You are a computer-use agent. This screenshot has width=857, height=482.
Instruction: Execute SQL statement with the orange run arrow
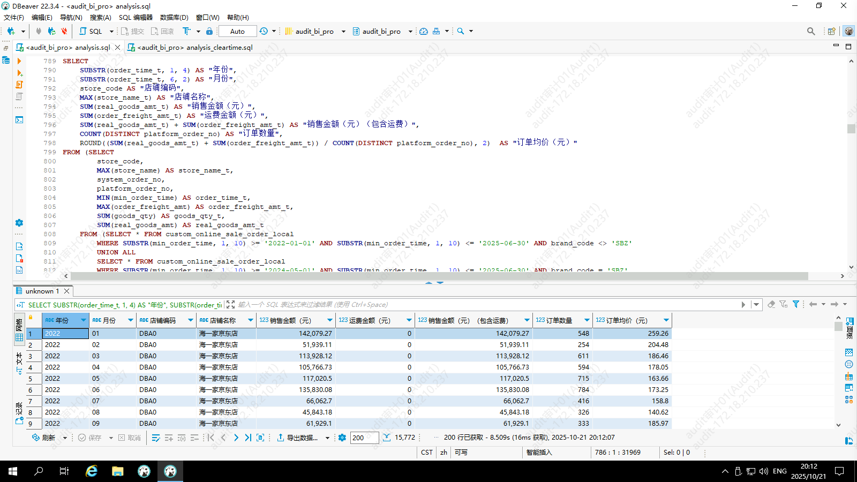click(x=19, y=61)
